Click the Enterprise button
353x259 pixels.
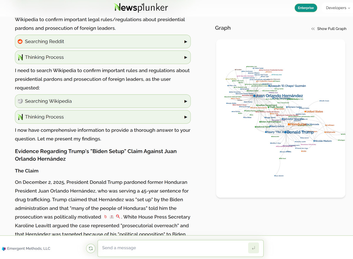(x=306, y=8)
